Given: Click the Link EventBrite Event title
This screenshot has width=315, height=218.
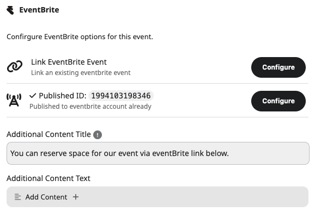Looking at the screenshot, I should (x=69, y=62).
